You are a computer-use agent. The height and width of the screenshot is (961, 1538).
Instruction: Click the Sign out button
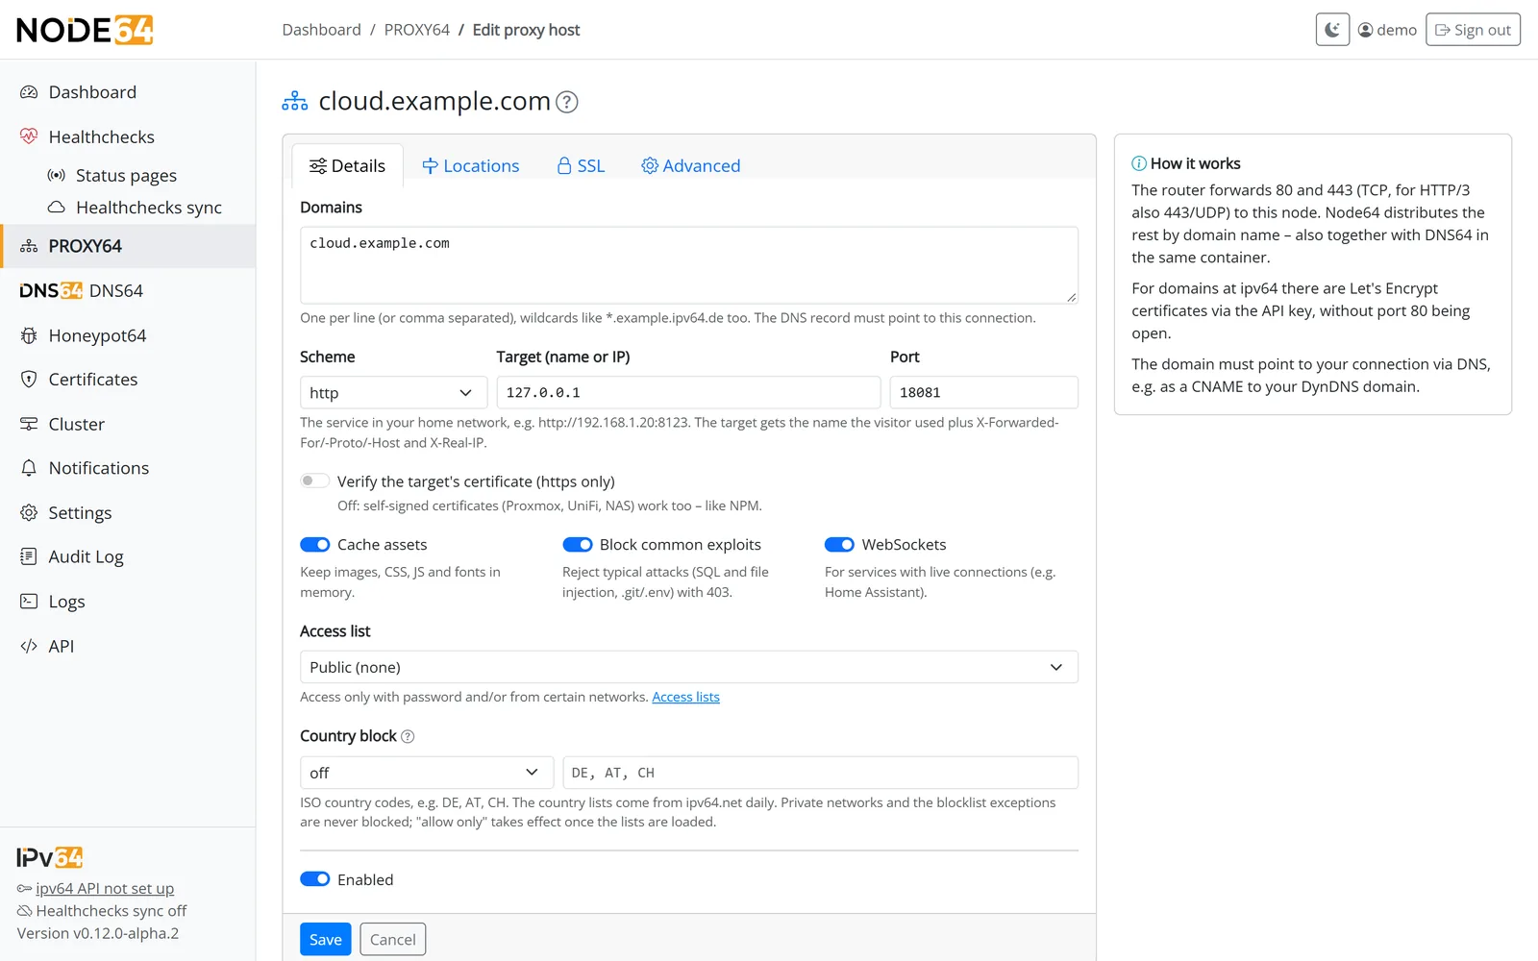[x=1473, y=30]
